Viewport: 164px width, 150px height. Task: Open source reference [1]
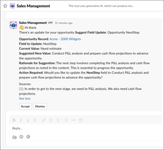coord(21,89)
